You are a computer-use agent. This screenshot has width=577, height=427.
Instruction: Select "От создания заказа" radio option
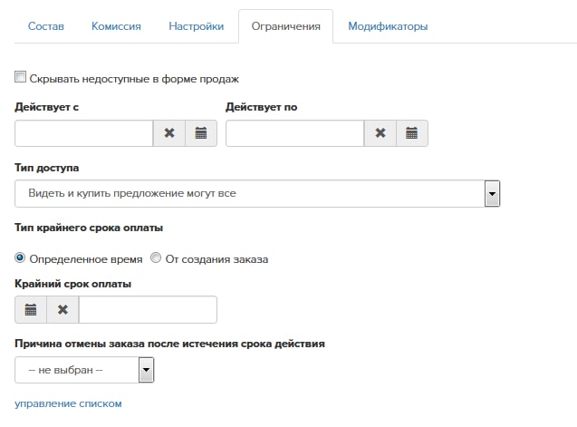(156, 257)
